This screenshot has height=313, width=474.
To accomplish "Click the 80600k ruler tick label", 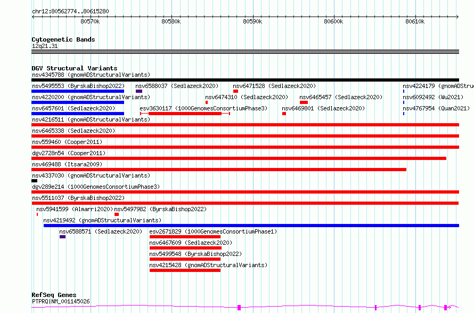I will pyautogui.click(x=333, y=21).
